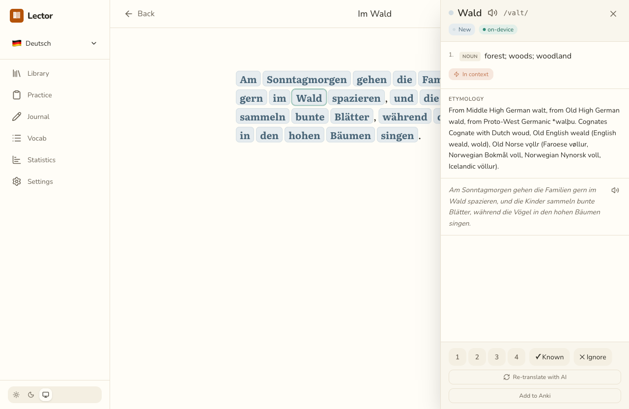
Task: Click the Etymology heading
Action: click(466, 99)
